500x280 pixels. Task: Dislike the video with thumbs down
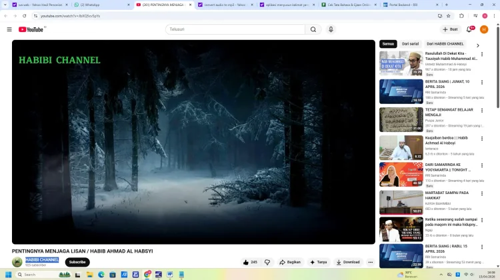267,262
